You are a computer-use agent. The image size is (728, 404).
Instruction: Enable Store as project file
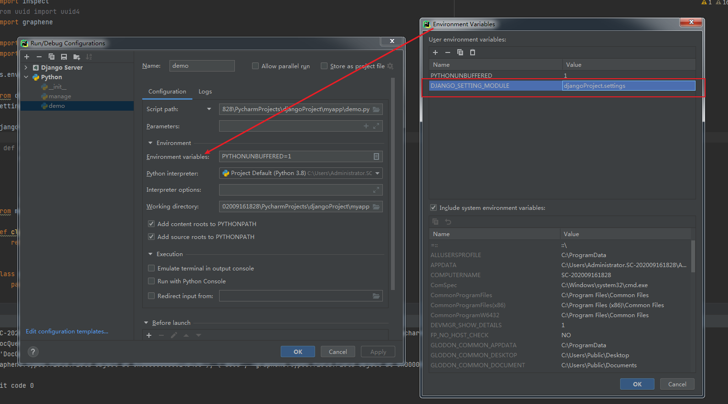coord(324,66)
